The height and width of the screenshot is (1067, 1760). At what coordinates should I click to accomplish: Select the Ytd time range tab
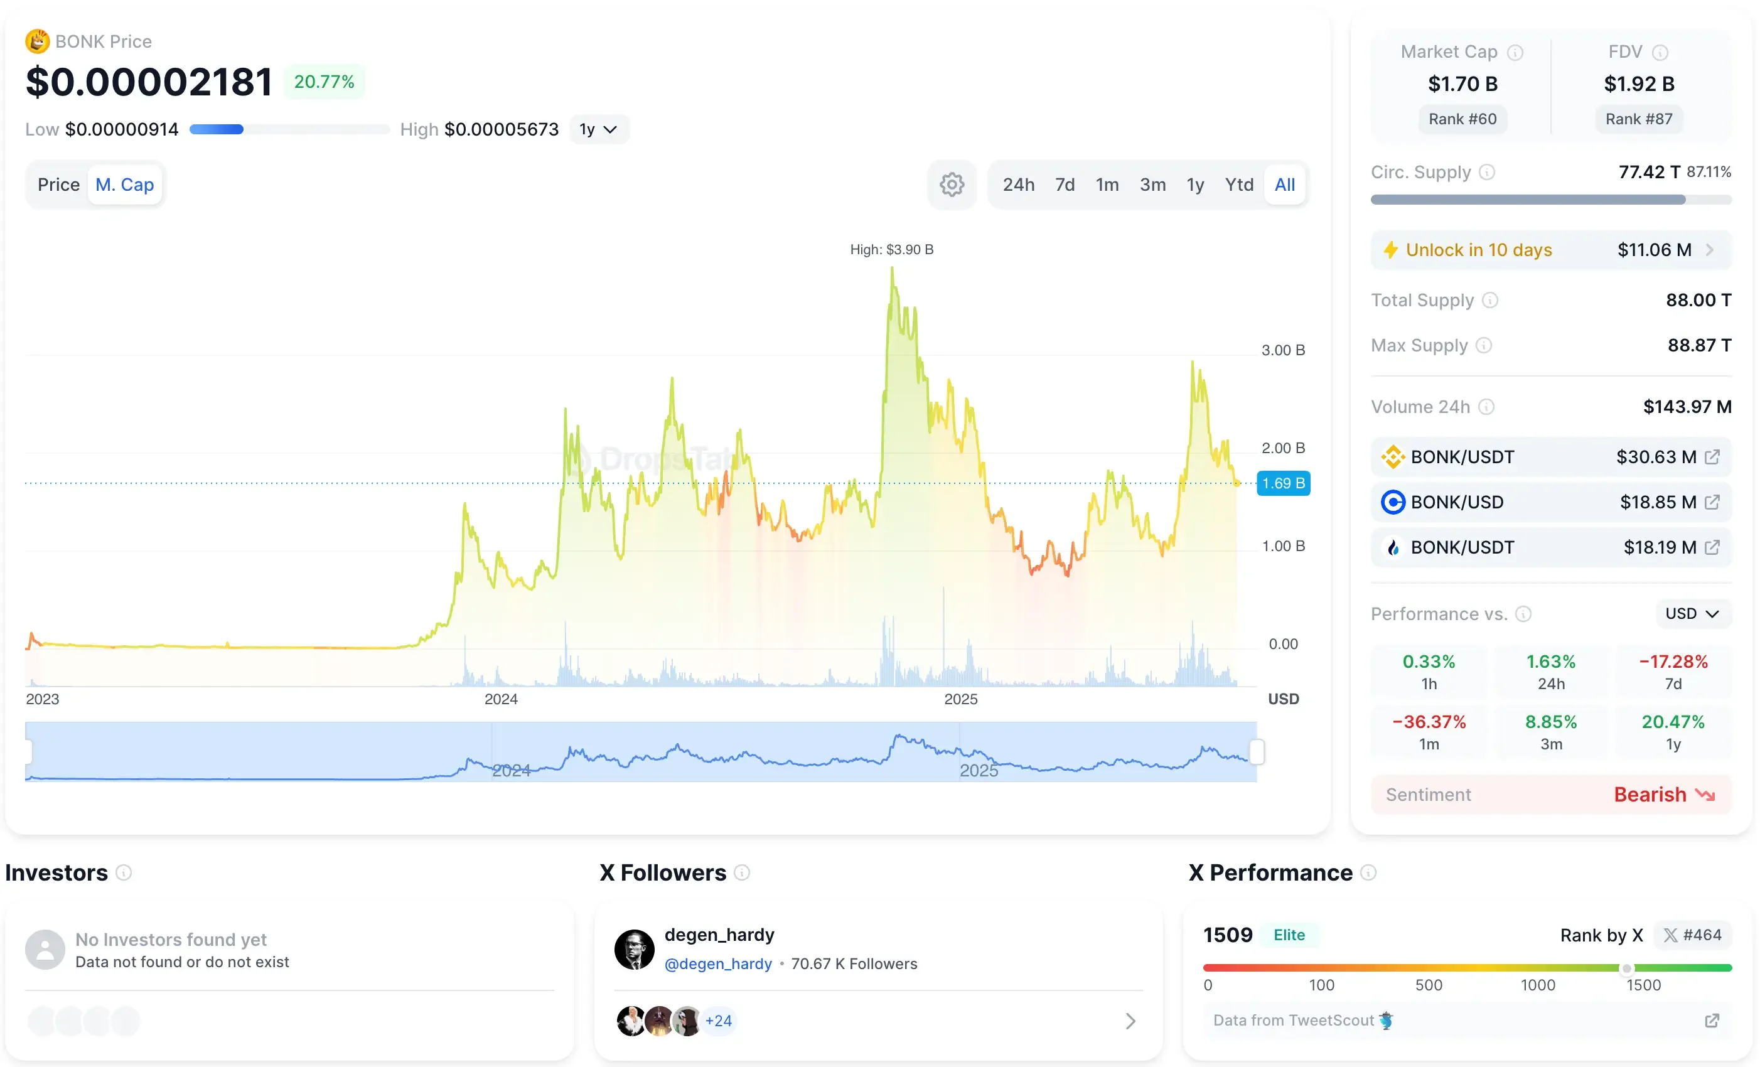[1238, 185]
